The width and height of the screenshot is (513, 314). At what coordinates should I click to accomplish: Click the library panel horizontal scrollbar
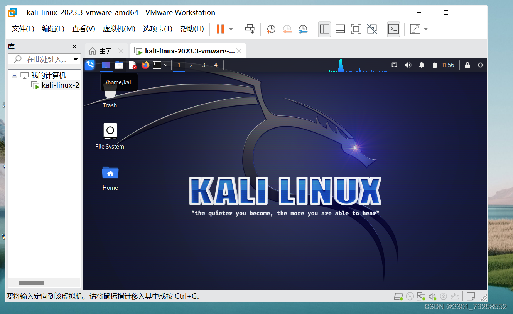click(x=31, y=283)
